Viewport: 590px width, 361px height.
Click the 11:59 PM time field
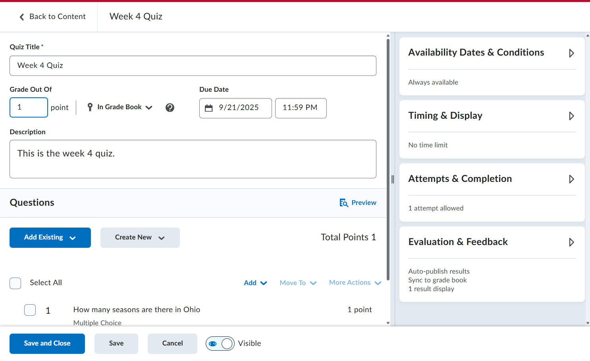tap(301, 108)
